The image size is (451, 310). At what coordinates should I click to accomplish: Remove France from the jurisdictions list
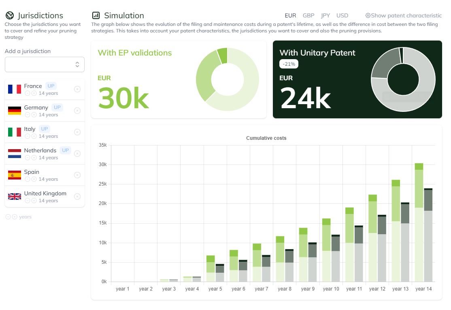pyautogui.click(x=77, y=89)
